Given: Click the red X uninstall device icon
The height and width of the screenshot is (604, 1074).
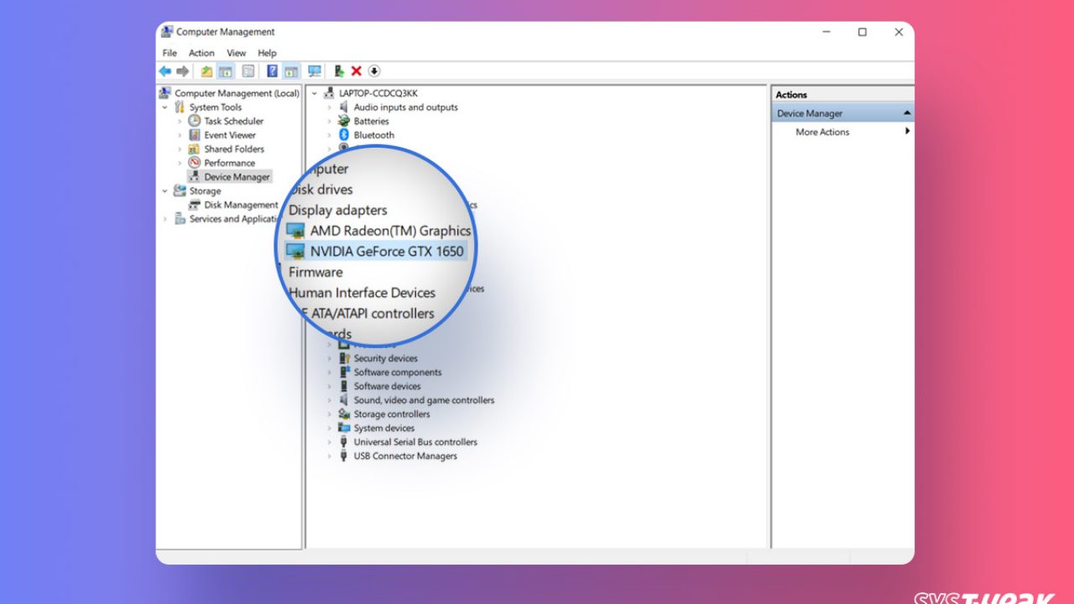Looking at the screenshot, I should pos(357,71).
